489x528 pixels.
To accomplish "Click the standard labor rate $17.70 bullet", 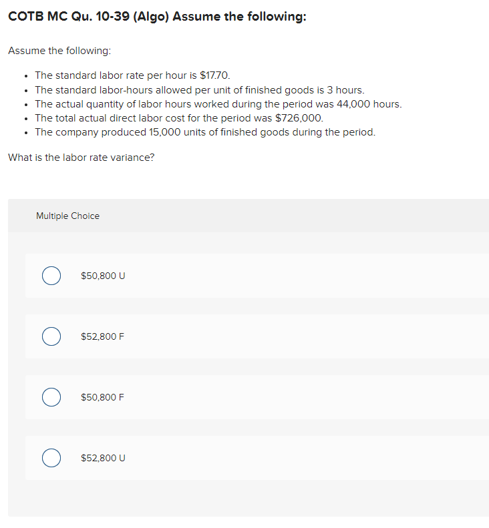I will click(132, 75).
